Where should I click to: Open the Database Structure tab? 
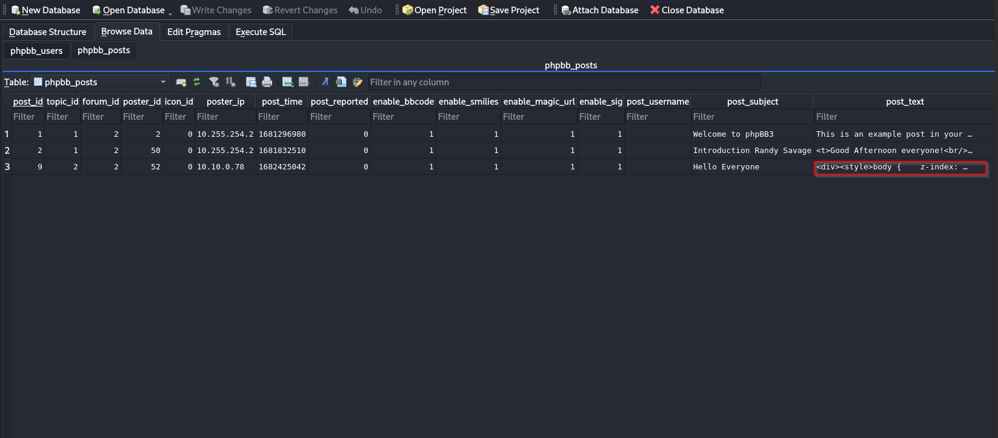(x=48, y=32)
